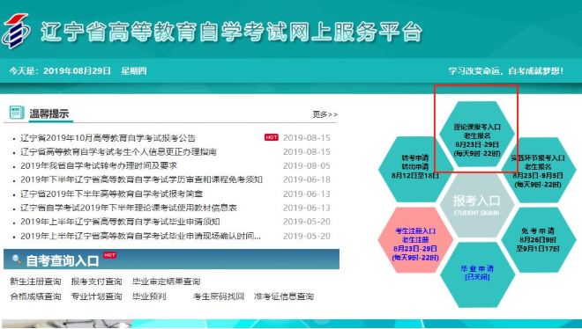Click the 温馨提示 newspaper icon
The width and height of the screenshot is (582, 329).
point(17,113)
